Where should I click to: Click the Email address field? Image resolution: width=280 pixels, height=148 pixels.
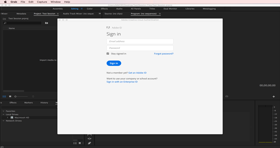coord(140,41)
